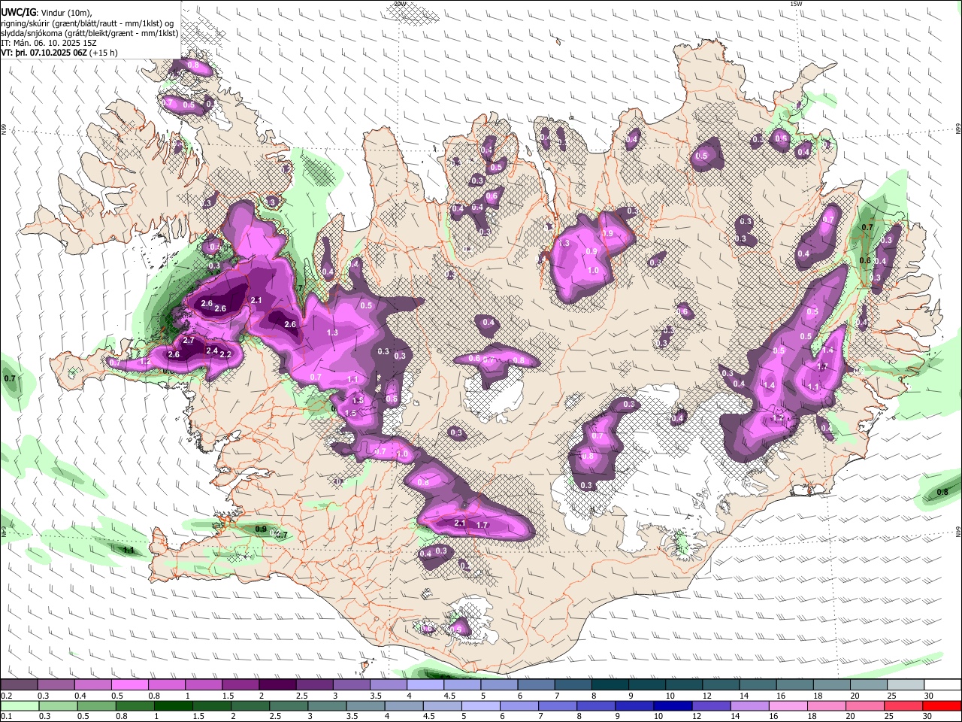Select the 14–16 grey-teal swatch in upper legend
Image resolution: width=962 pixels, height=722 pixels.
759,684
